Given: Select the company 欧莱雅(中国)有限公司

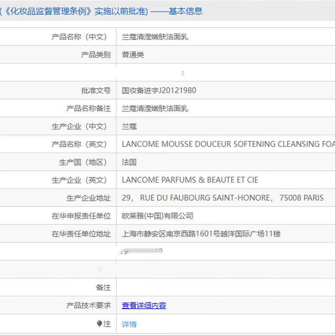Looking at the screenshot, I should pos(157,216).
